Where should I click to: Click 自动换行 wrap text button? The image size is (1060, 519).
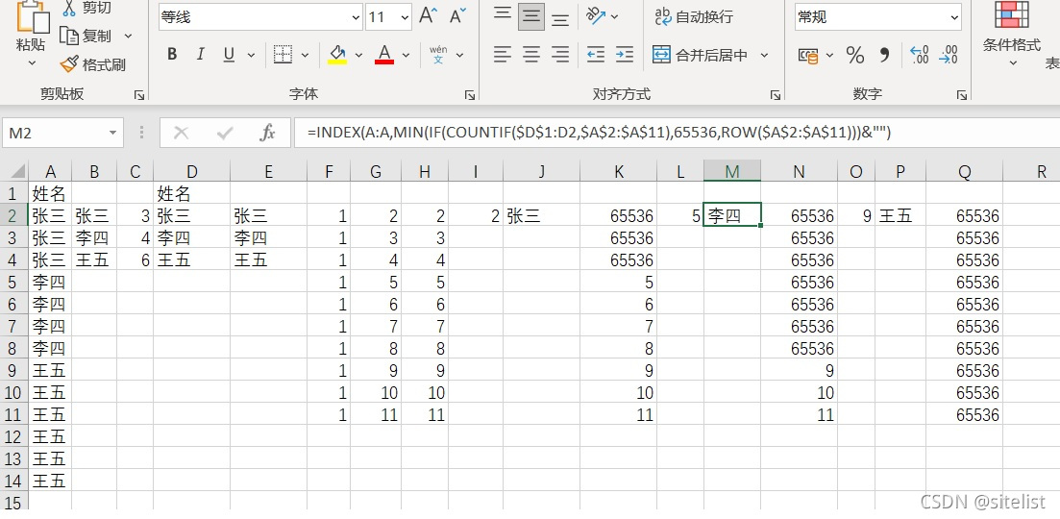(694, 17)
